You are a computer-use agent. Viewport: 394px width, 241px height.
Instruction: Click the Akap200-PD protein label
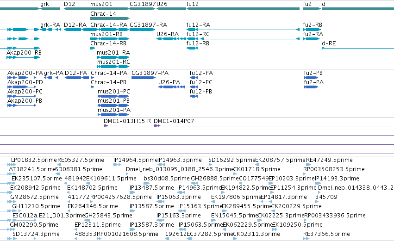[x=25, y=82]
